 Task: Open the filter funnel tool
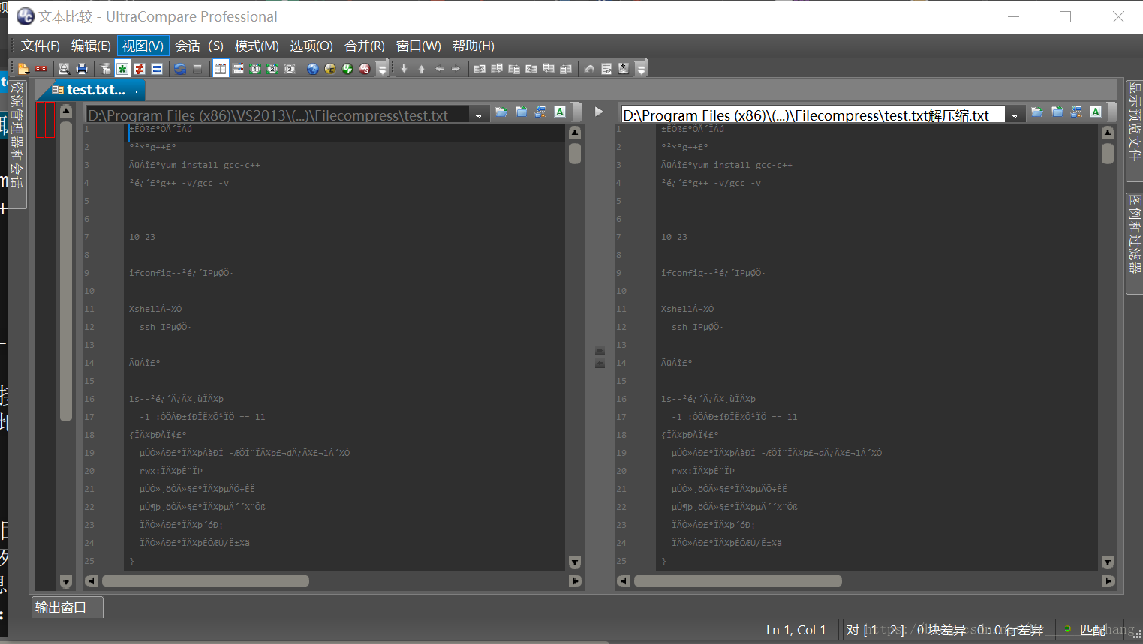[x=105, y=69]
